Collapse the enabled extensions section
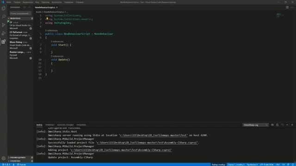296x166 pixels. coord(20,18)
